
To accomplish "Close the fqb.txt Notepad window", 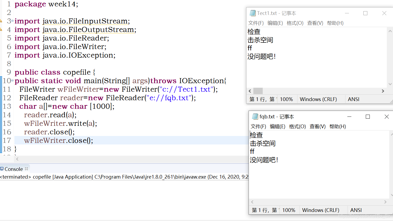I will (x=386, y=116).
